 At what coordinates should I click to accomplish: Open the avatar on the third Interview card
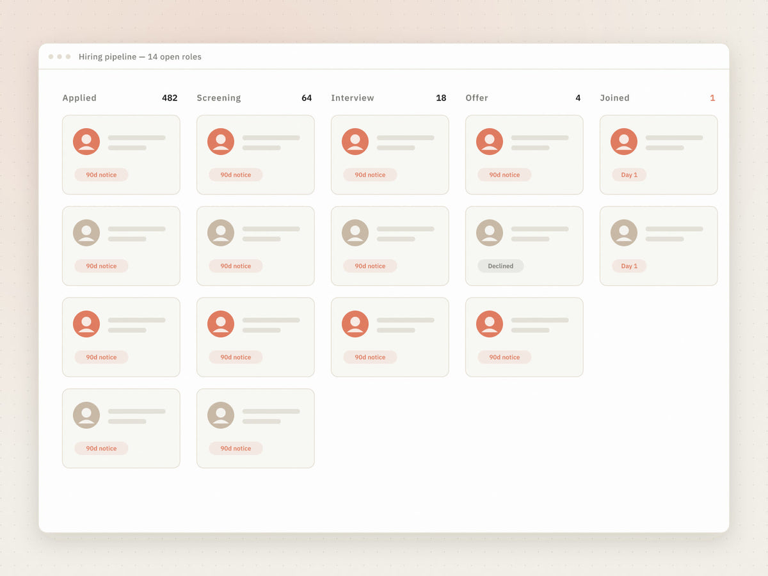pos(355,324)
